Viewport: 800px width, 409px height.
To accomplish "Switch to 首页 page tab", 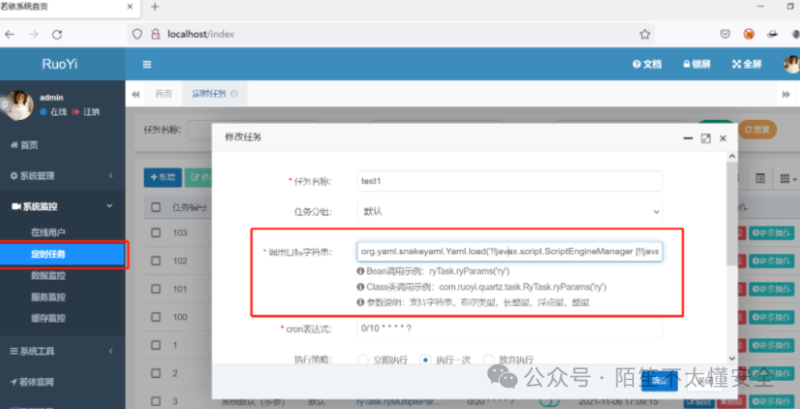I will pyautogui.click(x=163, y=94).
